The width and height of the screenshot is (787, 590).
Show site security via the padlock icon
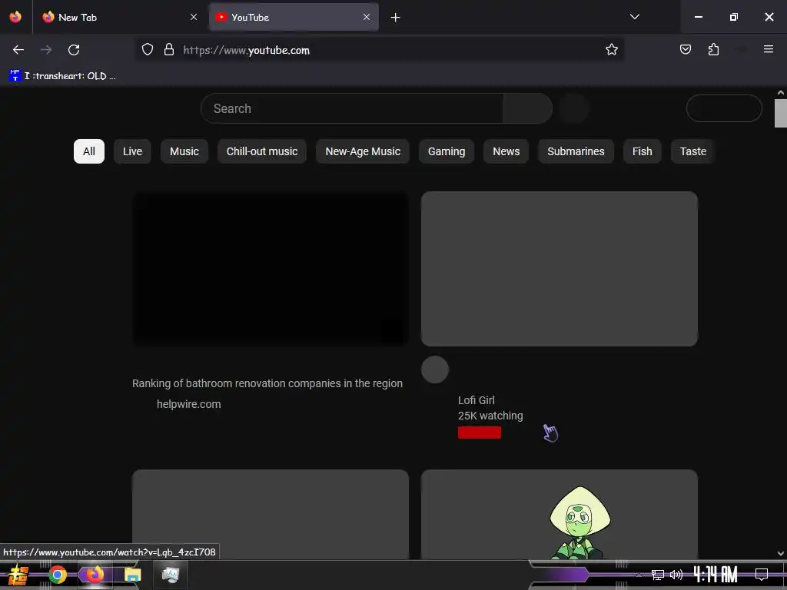(x=169, y=49)
